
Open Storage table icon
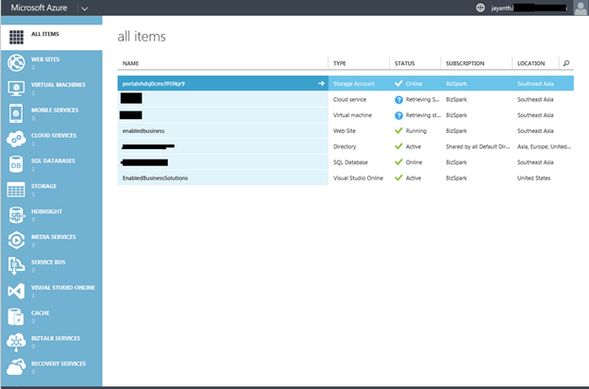pyautogui.click(x=16, y=190)
